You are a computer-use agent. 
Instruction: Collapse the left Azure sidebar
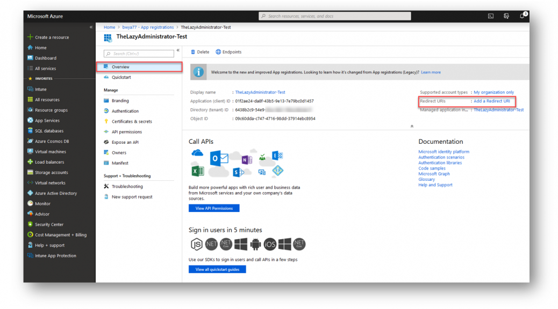pos(91,27)
